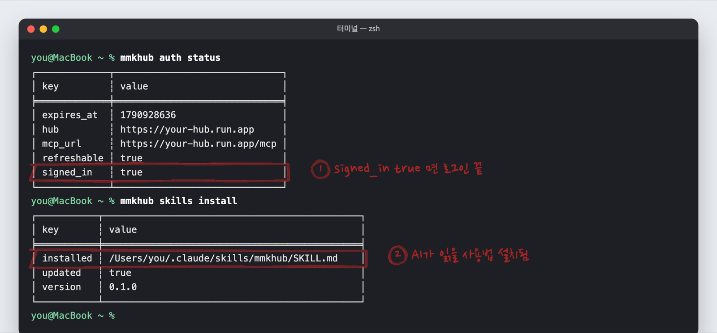The image size is (717, 333).
Task: Click the terminal window title '터미널 — zsh'
Action: coord(358,29)
